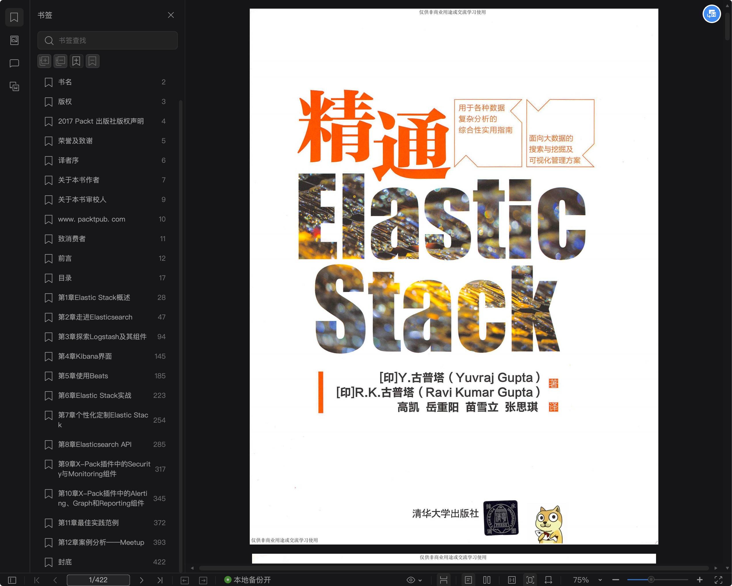The image size is (732, 586).
Task: Go to the last page
Action: tap(160, 580)
